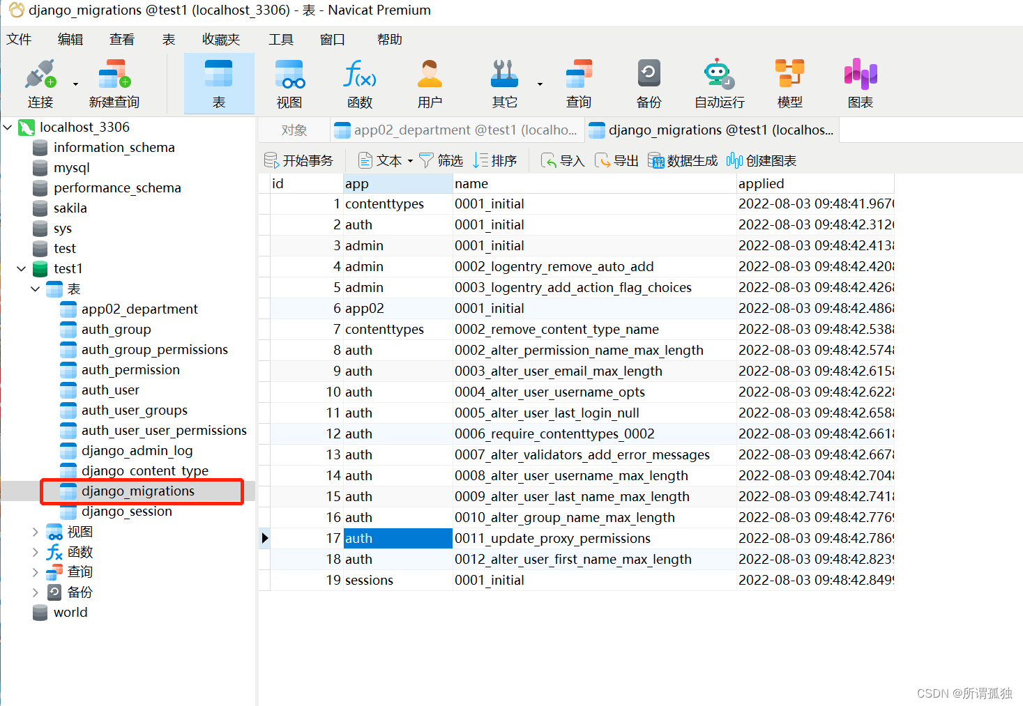Click the Filter (筛选) button
This screenshot has width=1023, height=706.
(441, 161)
